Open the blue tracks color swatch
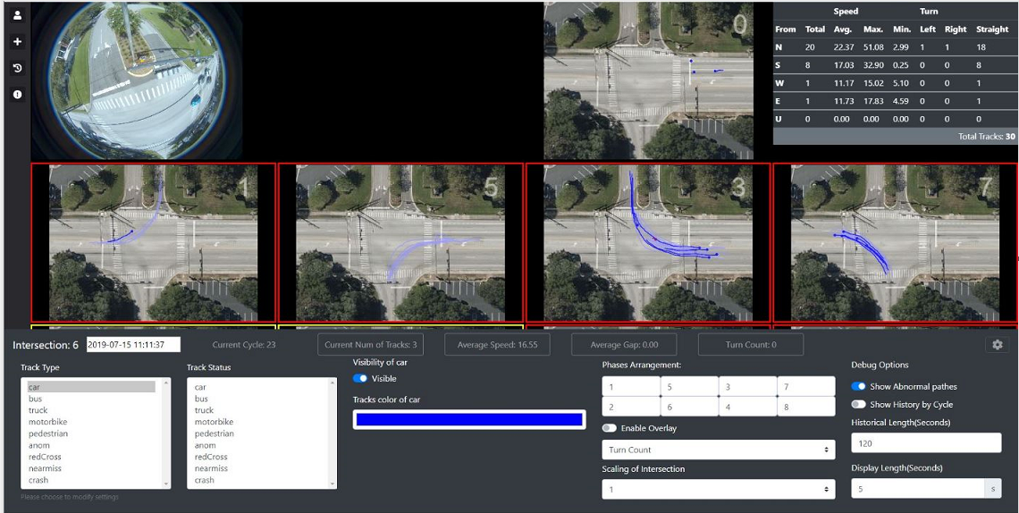Viewport: 1019px width, 513px height. [468, 419]
